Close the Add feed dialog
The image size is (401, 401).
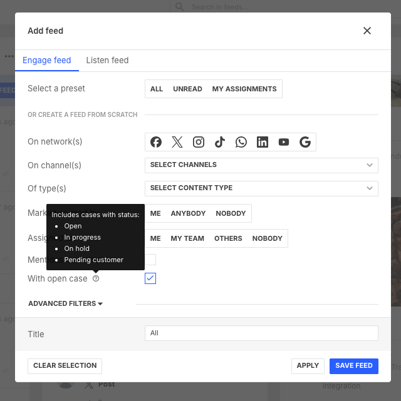(367, 31)
